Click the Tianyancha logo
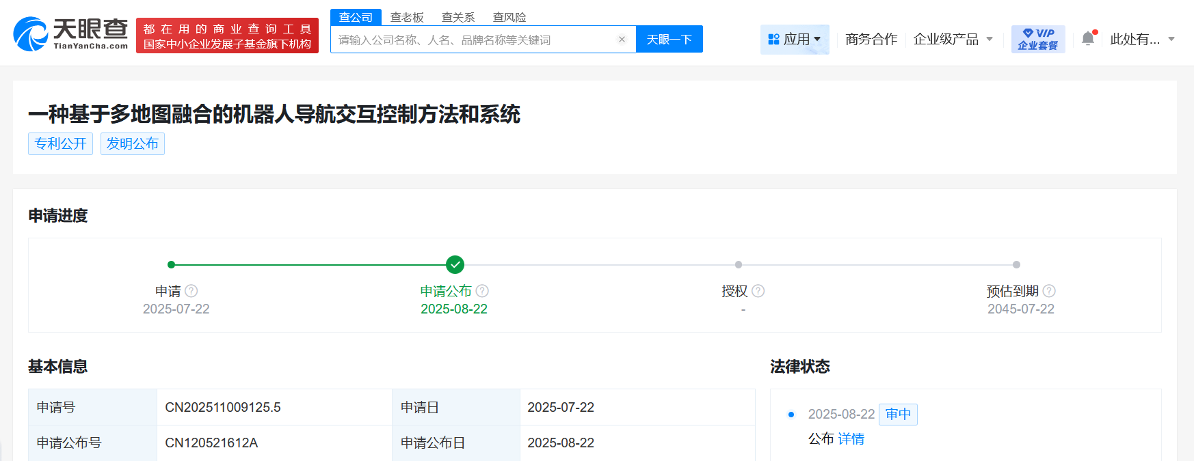1194x461 pixels. click(x=70, y=34)
